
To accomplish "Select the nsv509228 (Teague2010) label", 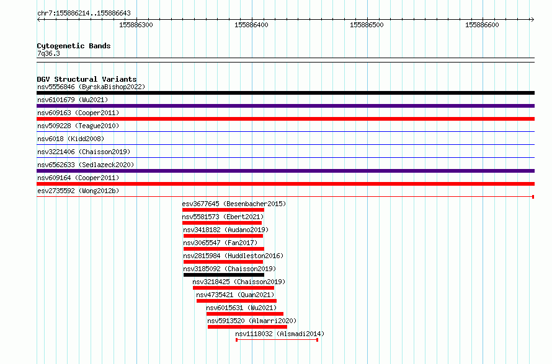I will (78, 126).
